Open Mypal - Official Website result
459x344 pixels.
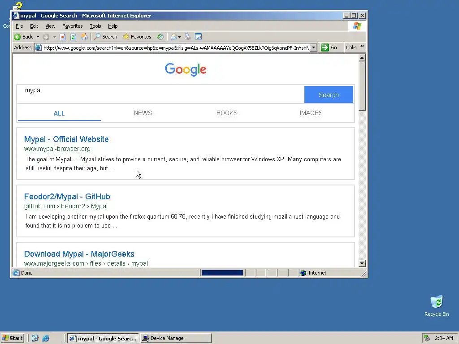(66, 139)
